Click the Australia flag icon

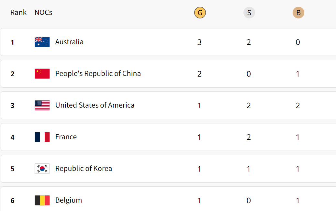tap(42, 42)
